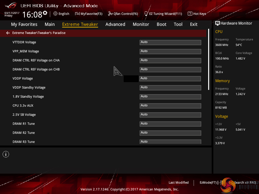The image size is (259, 194).
Task: Click the VPP_MEM Voltage label
Action: click(26, 51)
